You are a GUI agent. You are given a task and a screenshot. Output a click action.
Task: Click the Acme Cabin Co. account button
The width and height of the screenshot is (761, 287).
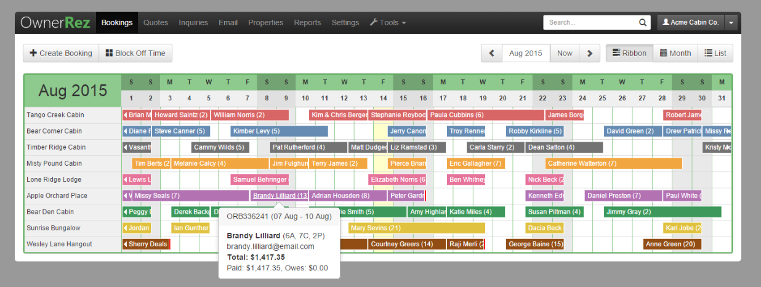(691, 23)
